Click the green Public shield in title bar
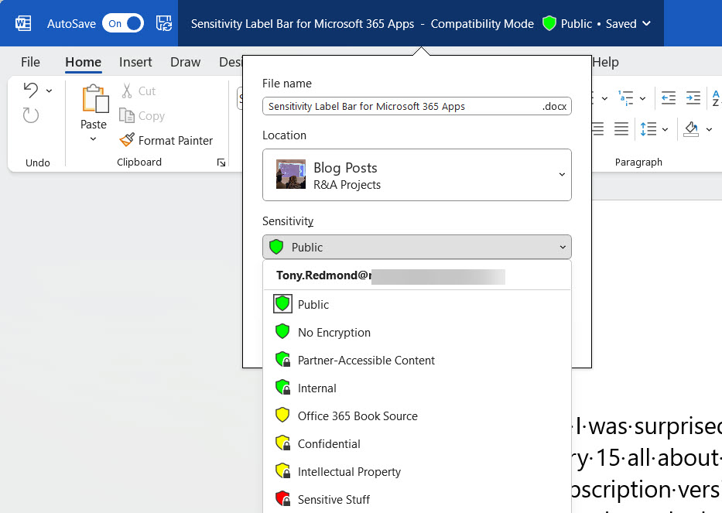 point(549,23)
